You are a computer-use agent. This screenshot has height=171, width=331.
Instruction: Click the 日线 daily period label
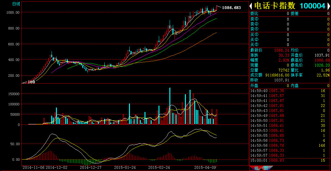[x=16, y=4]
